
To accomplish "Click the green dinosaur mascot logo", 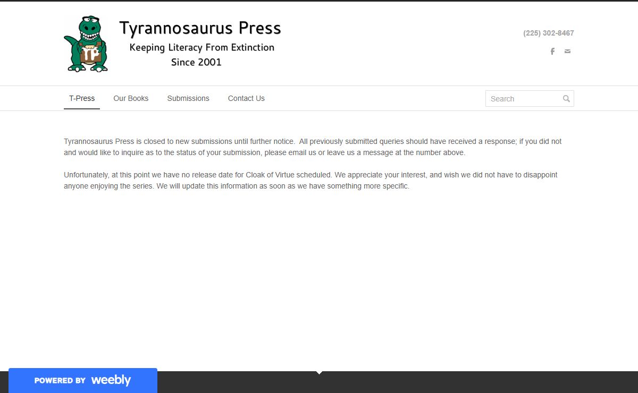I will tap(86, 44).
